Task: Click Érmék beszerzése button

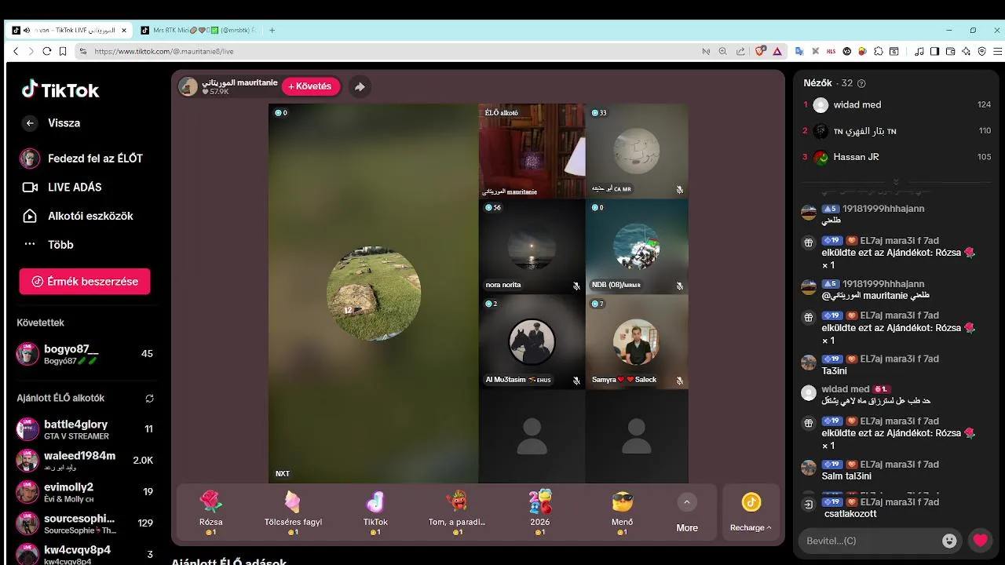Action: (x=85, y=282)
